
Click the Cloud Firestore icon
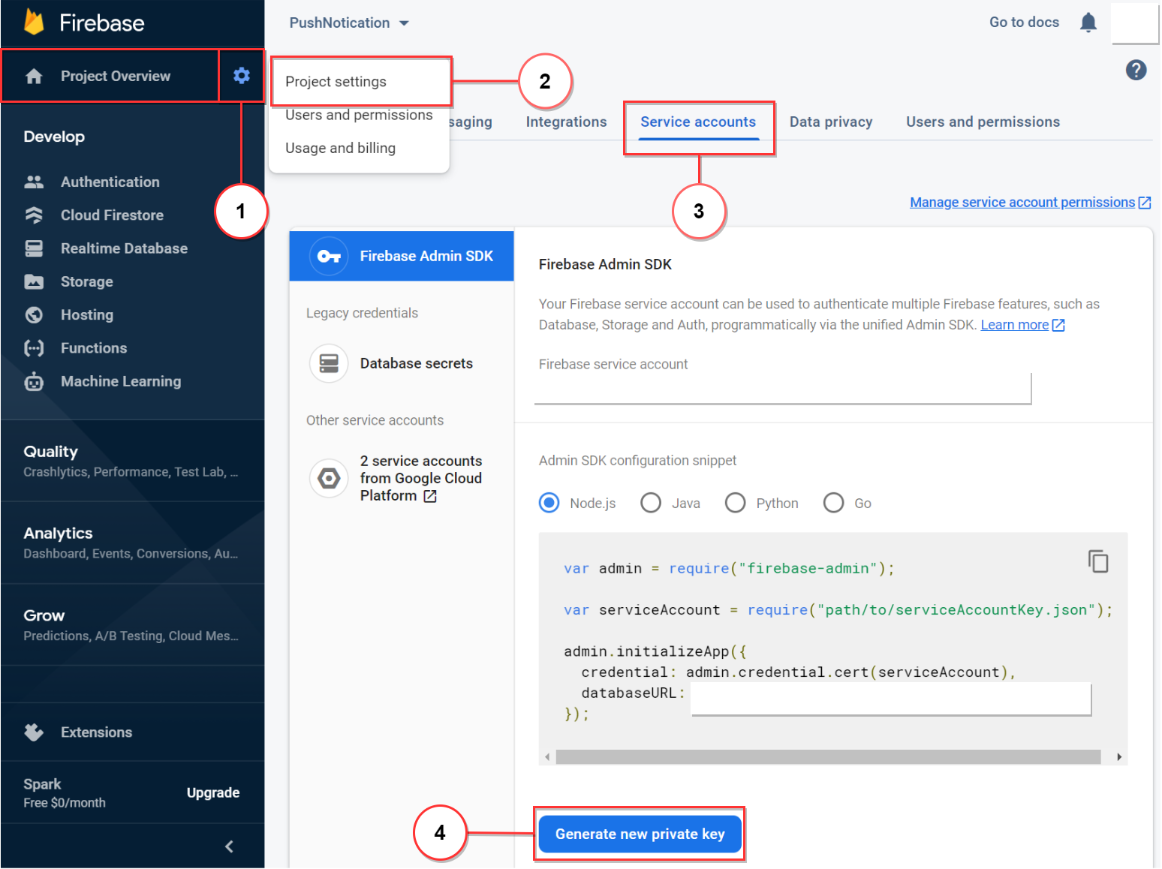pyautogui.click(x=34, y=215)
